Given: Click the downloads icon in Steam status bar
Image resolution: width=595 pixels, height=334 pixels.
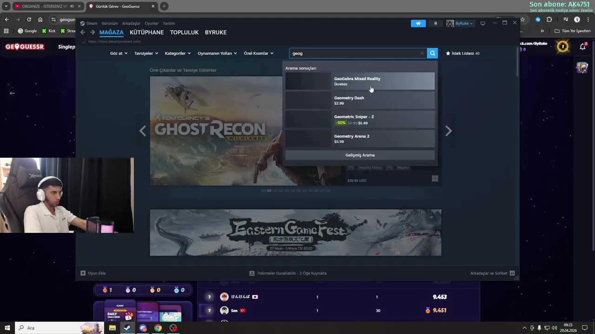Looking at the screenshot, I should (252, 273).
